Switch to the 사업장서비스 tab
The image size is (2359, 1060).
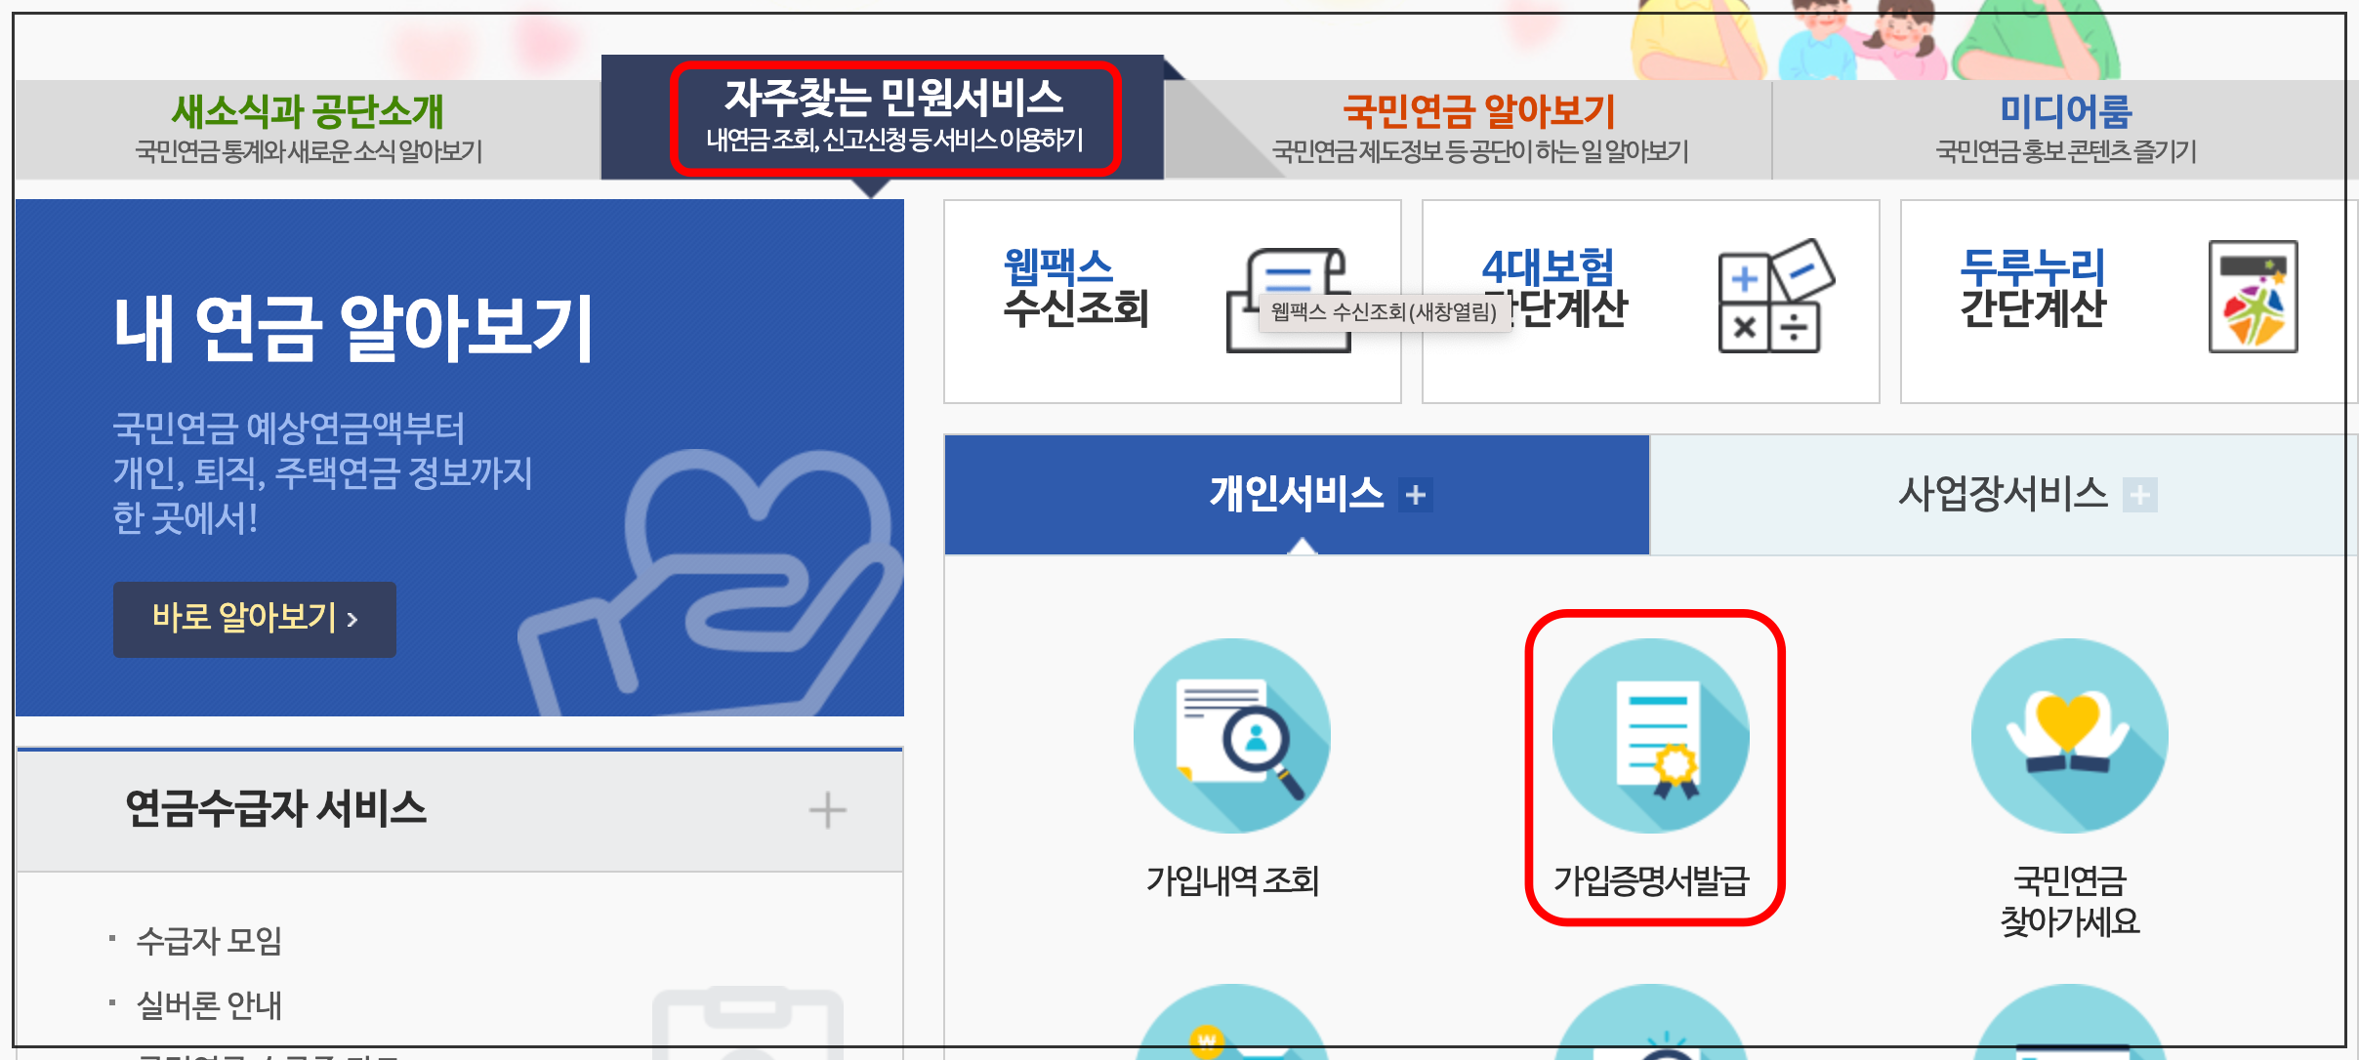tap(2002, 494)
